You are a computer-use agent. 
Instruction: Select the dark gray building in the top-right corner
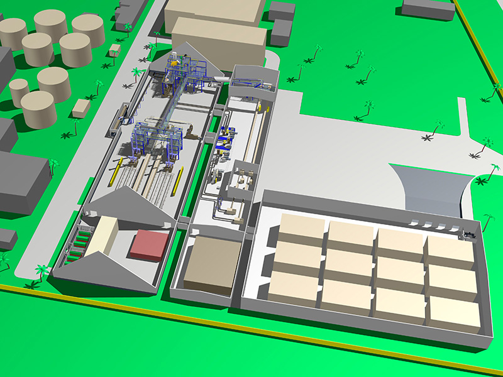pyautogui.click(x=428, y=8)
